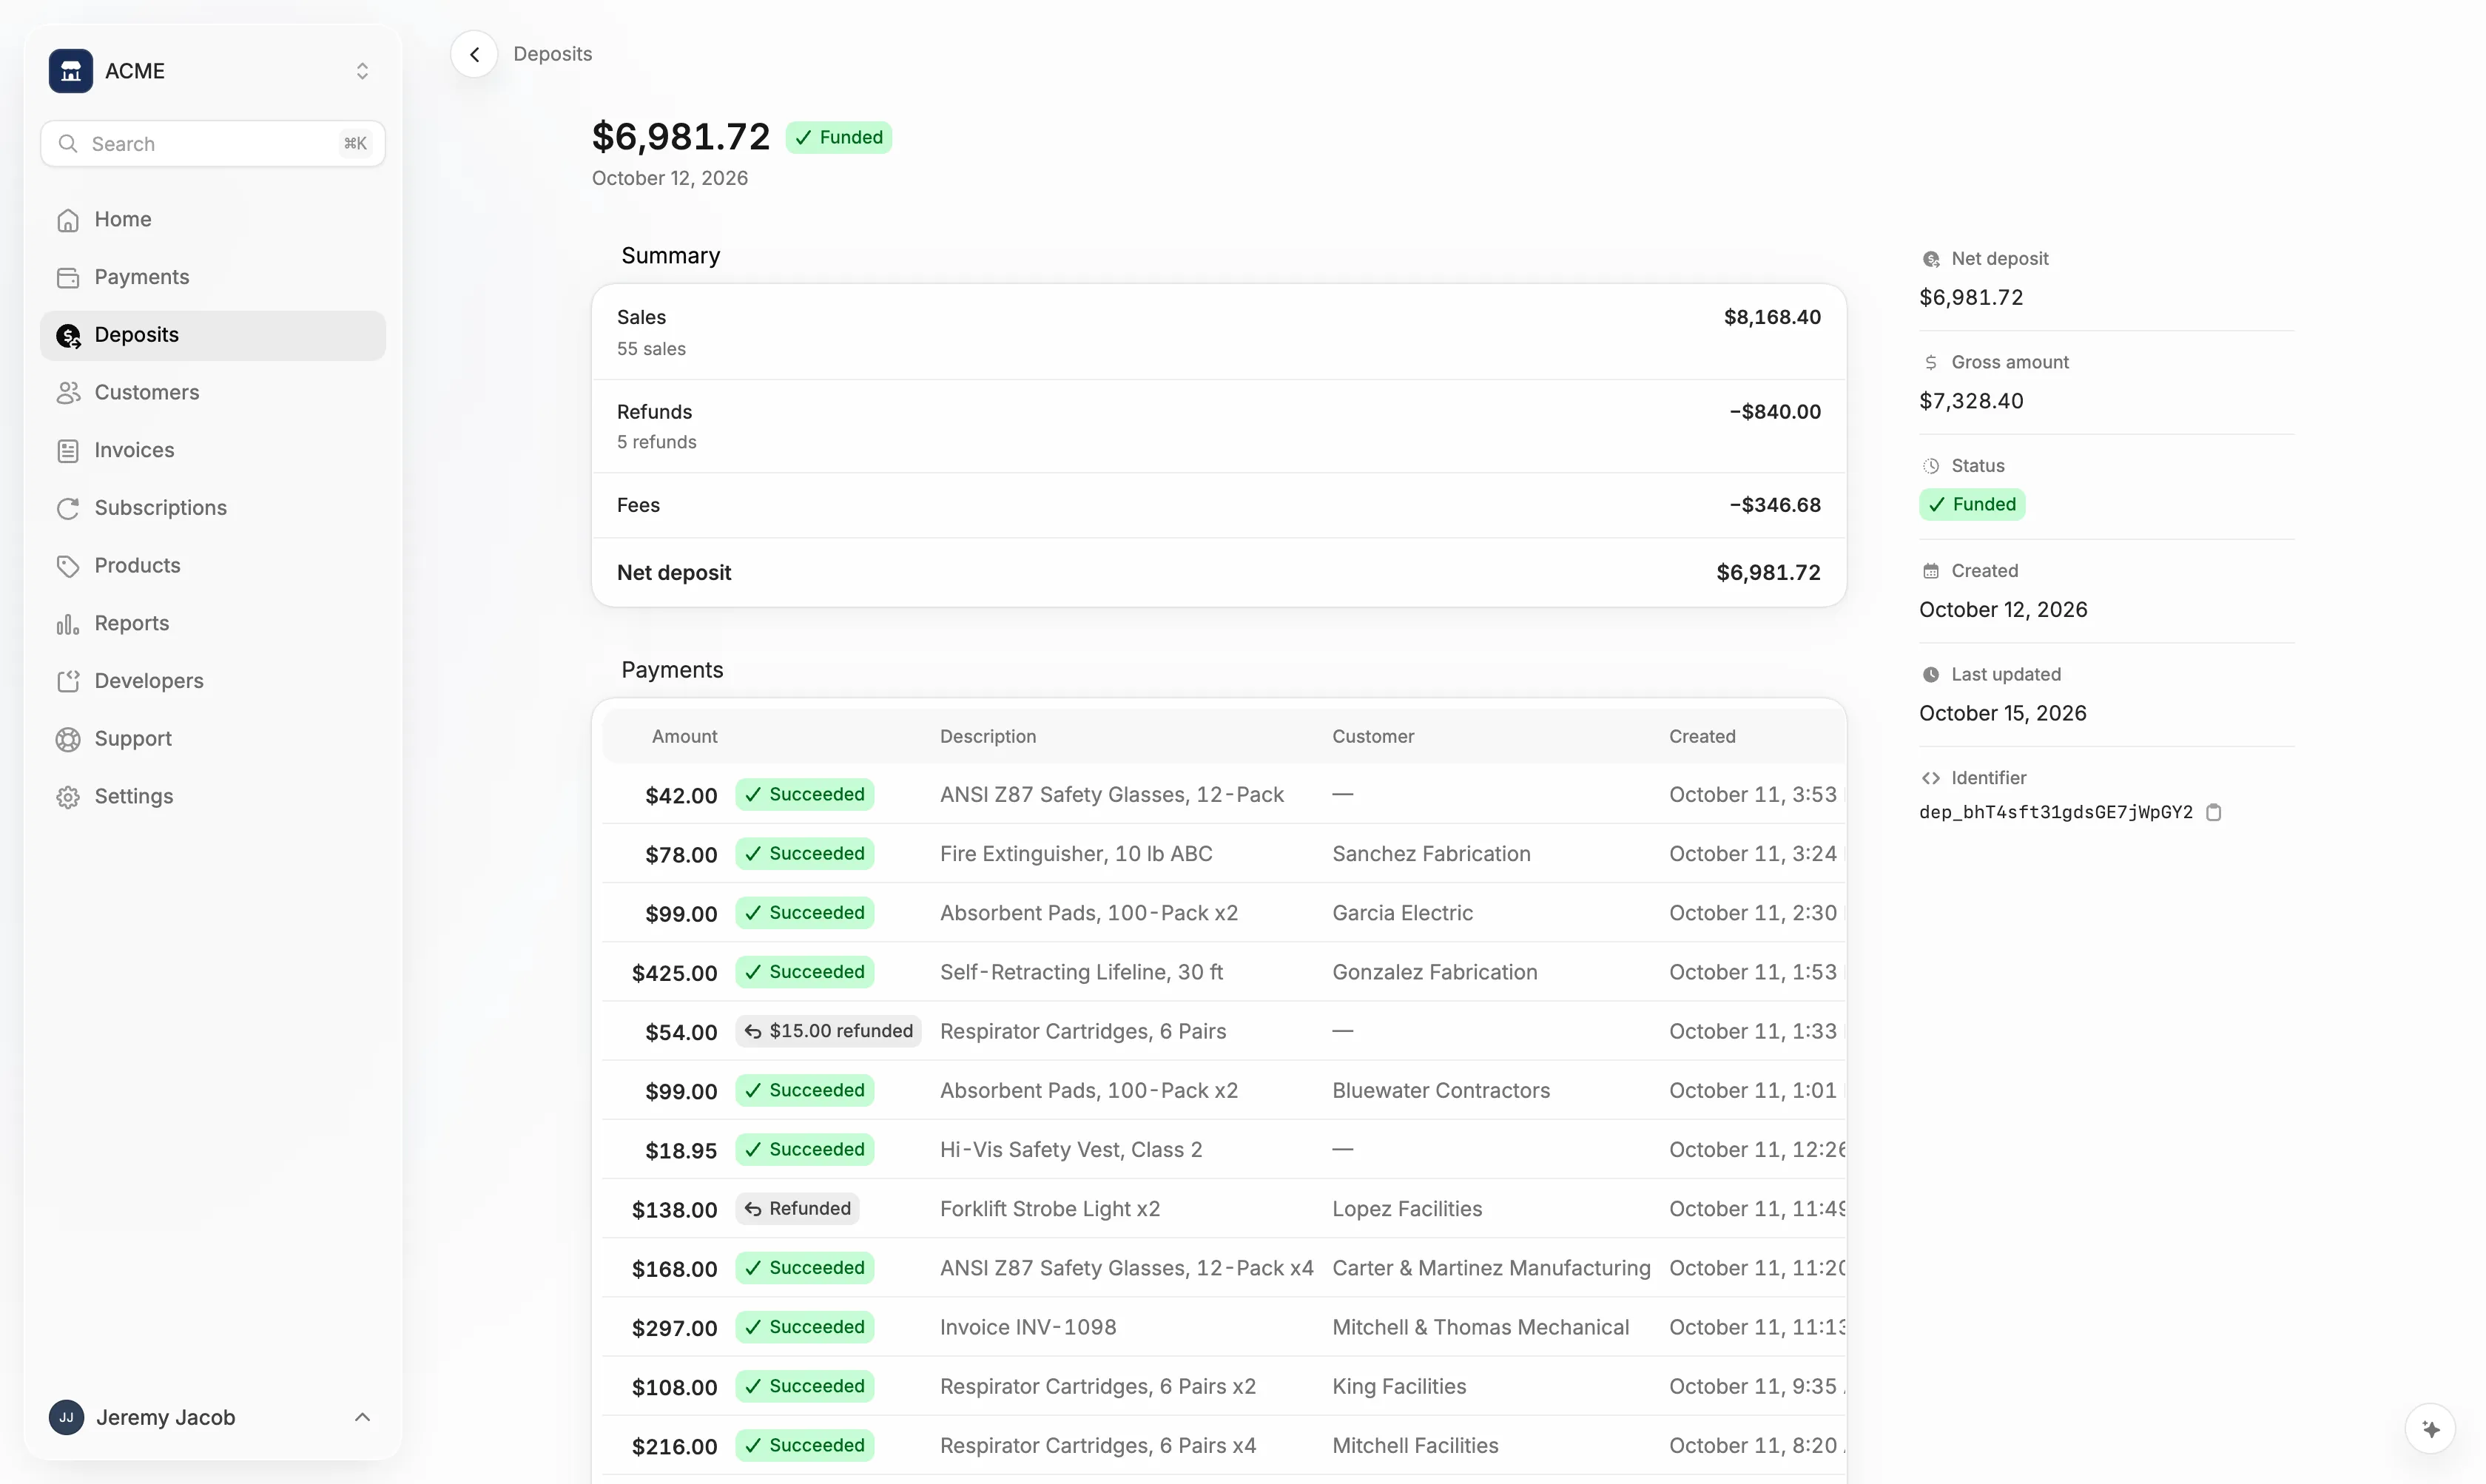The width and height of the screenshot is (2486, 1484).
Task: Click the Settings gear icon
Action: 68,797
